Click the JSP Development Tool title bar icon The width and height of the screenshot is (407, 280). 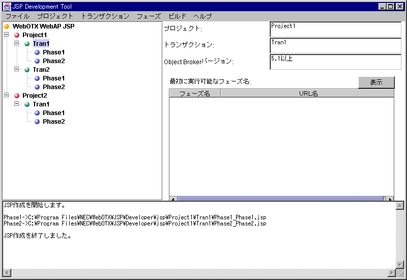pyautogui.click(x=7, y=7)
